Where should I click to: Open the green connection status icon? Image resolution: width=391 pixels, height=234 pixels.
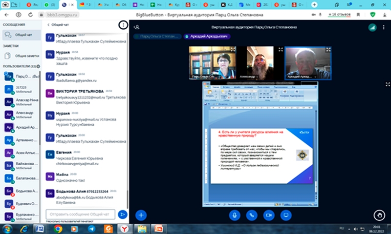[x=372, y=27]
